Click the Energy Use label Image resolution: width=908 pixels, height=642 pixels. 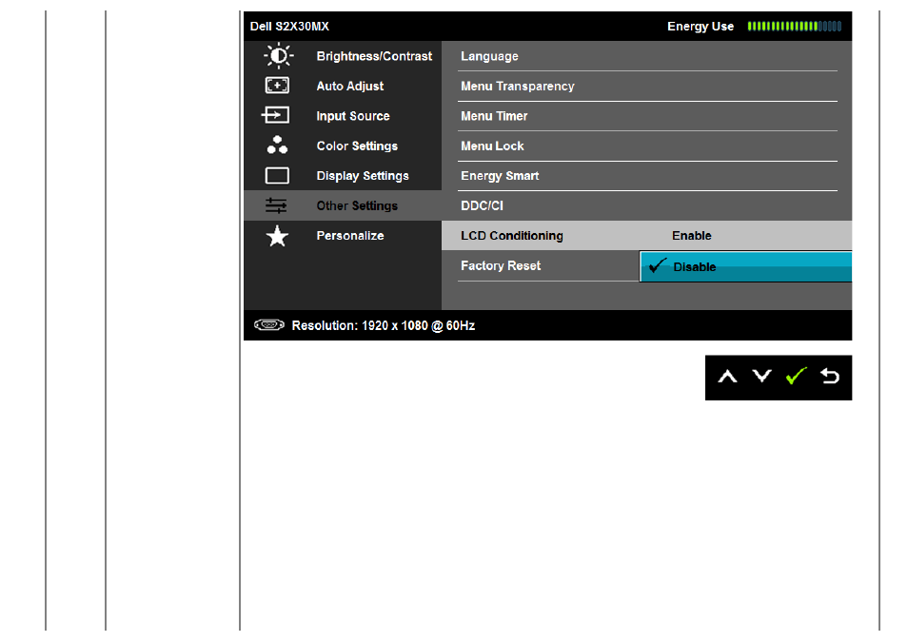coord(701,27)
